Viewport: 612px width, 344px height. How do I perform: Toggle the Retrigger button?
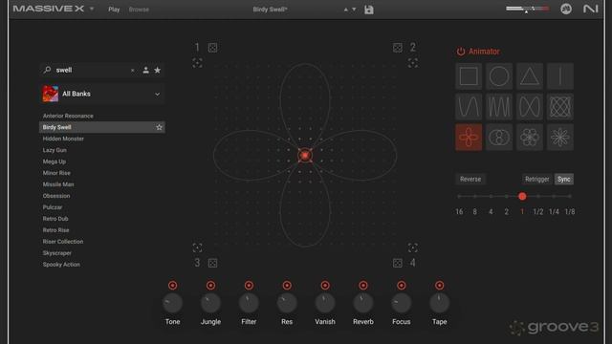point(537,179)
